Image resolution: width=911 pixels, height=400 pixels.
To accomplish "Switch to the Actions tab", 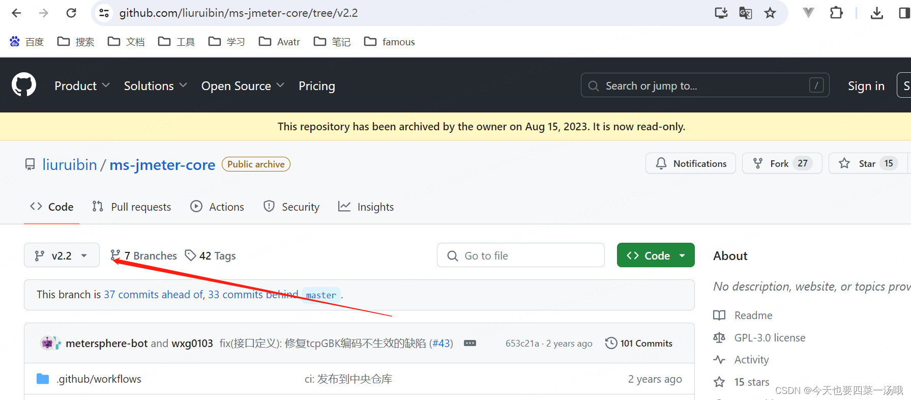I will (x=217, y=207).
